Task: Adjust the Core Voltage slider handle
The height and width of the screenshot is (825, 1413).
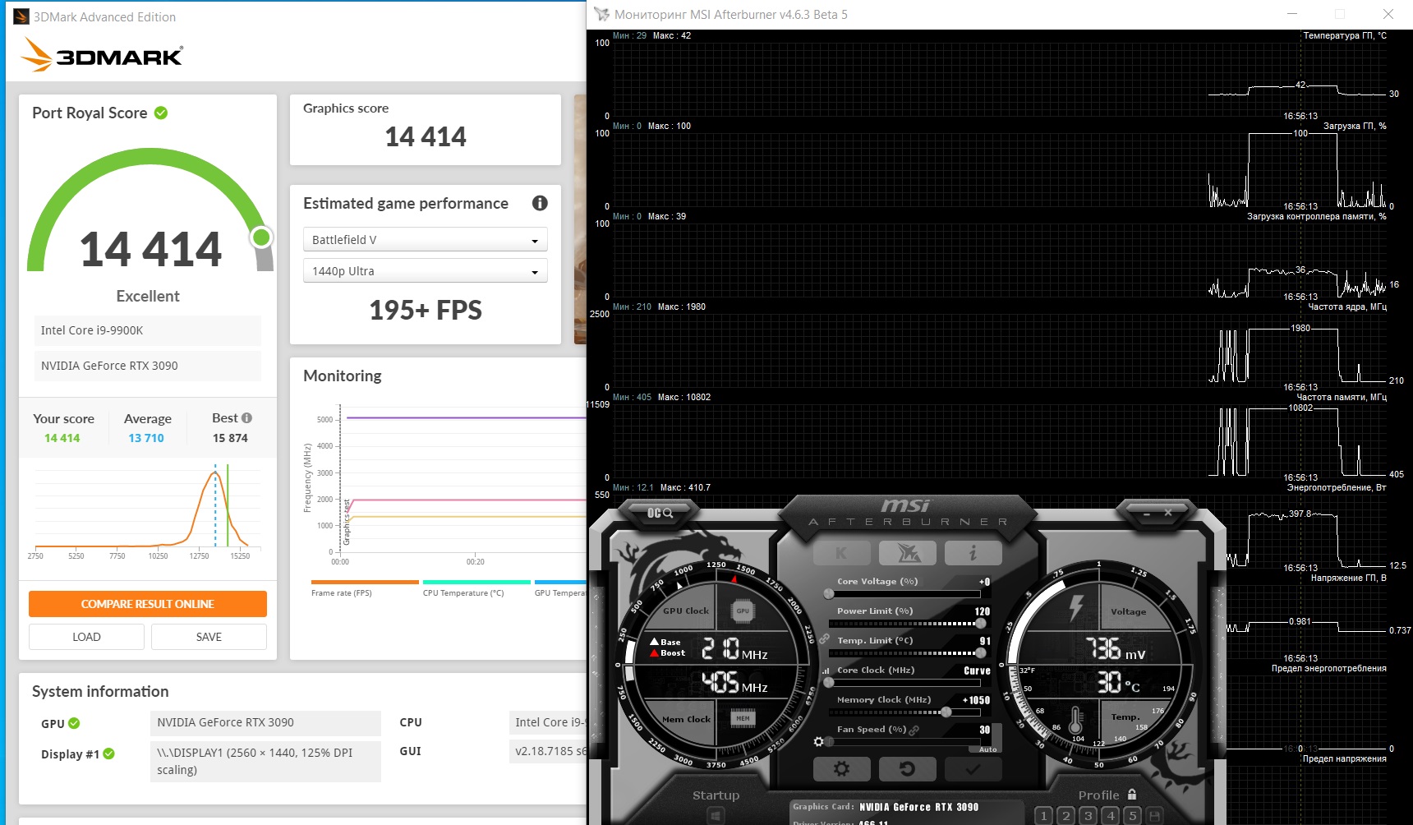Action: (x=829, y=593)
